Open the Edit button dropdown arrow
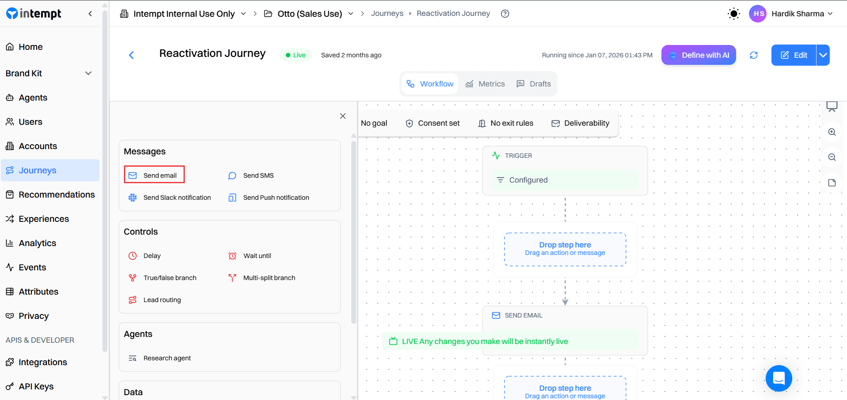The image size is (847, 400). [x=823, y=55]
